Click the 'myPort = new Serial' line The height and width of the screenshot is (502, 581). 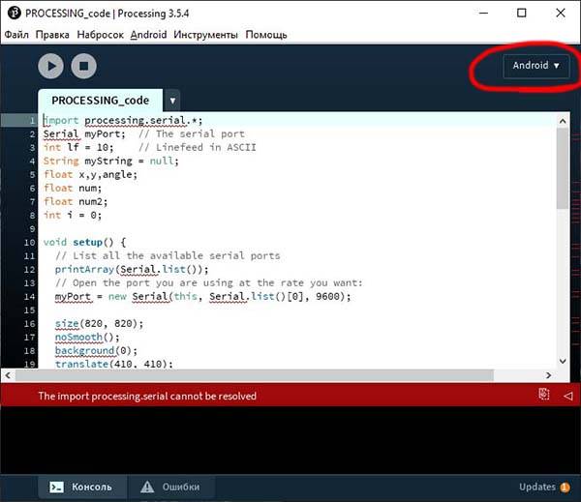click(x=202, y=297)
